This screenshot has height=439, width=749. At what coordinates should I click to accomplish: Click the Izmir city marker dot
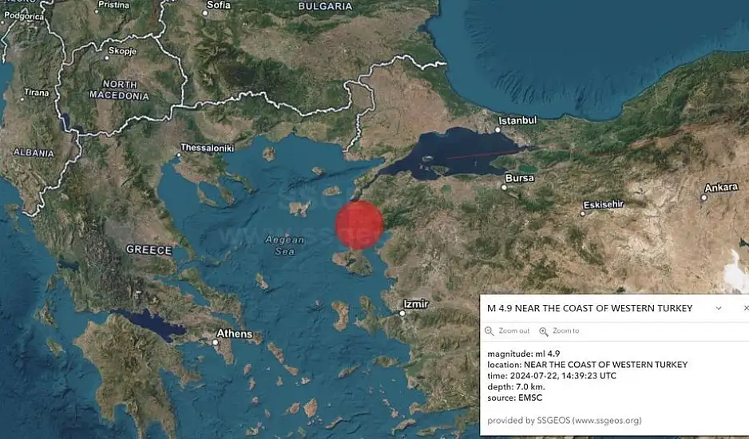(402, 314)
